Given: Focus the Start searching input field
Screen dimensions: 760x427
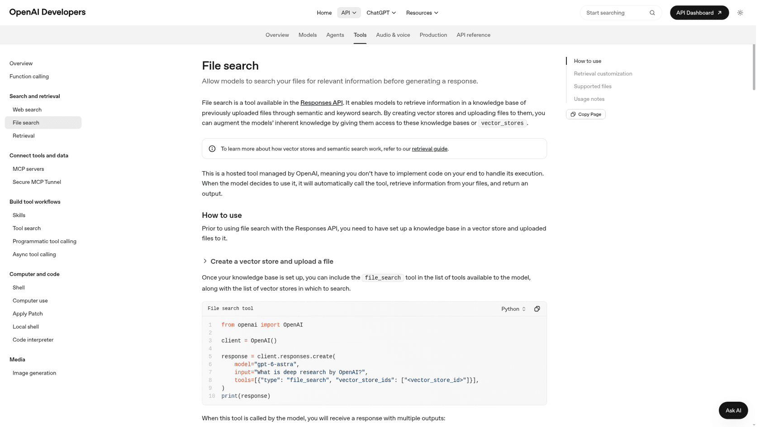Looking at the screenshot, I should point(620,13).
